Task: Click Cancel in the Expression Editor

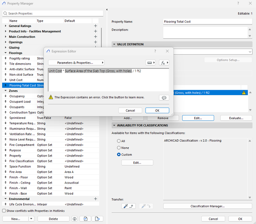Action: pyautogui.click(x=130, y=110)
